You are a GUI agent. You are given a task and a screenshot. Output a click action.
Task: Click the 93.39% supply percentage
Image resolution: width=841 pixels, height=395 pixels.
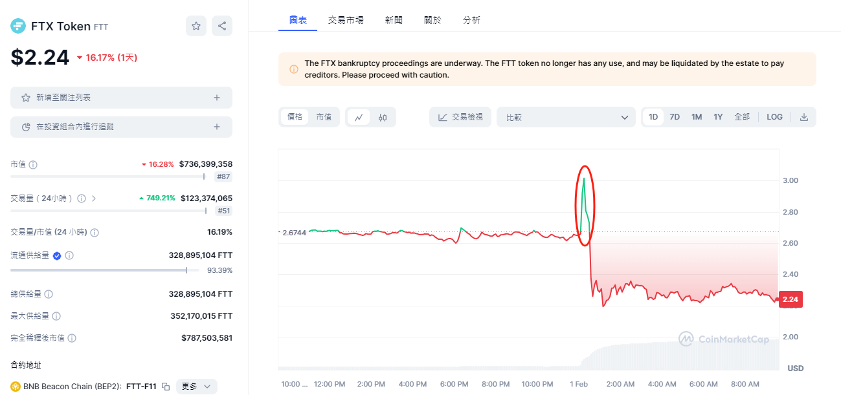220,270
